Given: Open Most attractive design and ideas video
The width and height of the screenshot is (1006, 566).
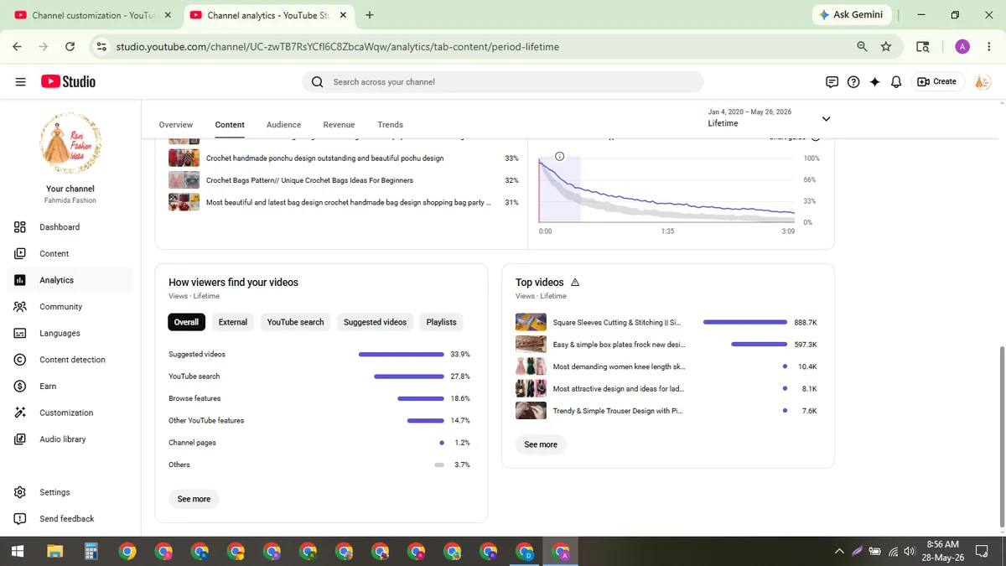Looking at the screenshot, I should pyautogui.click(x=619, y=389).
